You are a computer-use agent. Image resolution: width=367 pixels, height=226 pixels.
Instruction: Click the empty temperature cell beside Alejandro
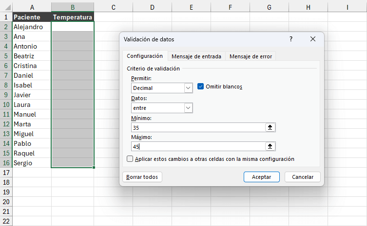coord(73,27)
